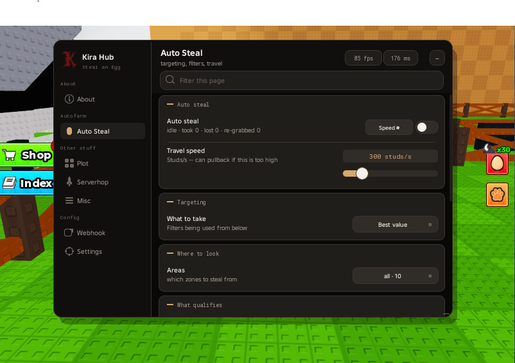Open the Plot grid icon
Screen dimensions: 515x363
(x=69, y=163)
